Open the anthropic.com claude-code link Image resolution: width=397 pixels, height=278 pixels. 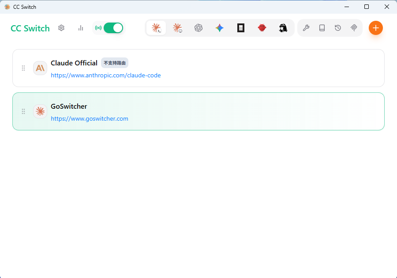coord(106,75)
